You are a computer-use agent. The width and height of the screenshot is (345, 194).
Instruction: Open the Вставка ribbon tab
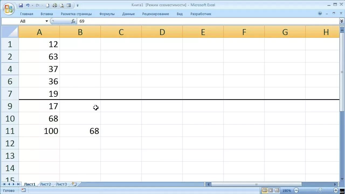tap(47, 14)
